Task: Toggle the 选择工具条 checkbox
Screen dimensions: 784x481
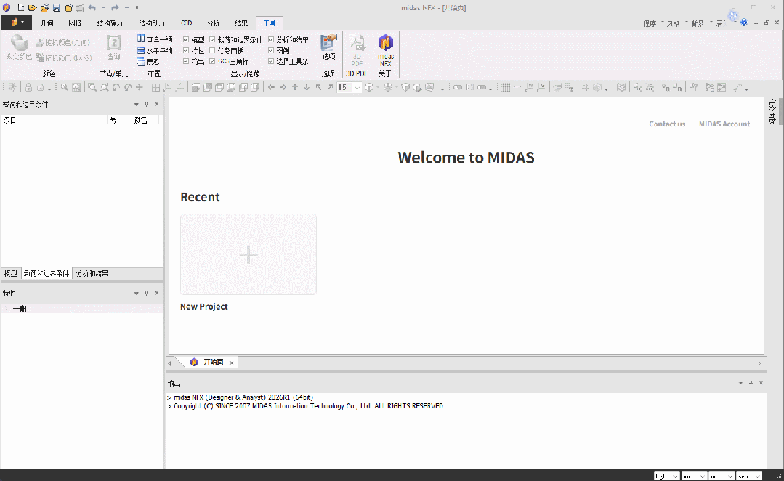Action: 271,61
